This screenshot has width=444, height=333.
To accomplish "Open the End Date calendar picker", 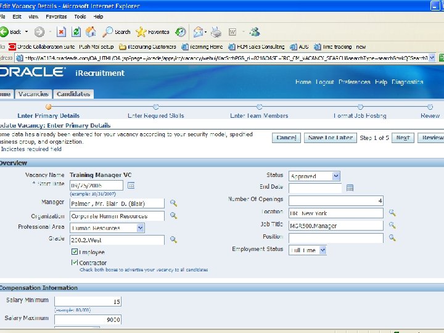I will (x=350, y=187).
